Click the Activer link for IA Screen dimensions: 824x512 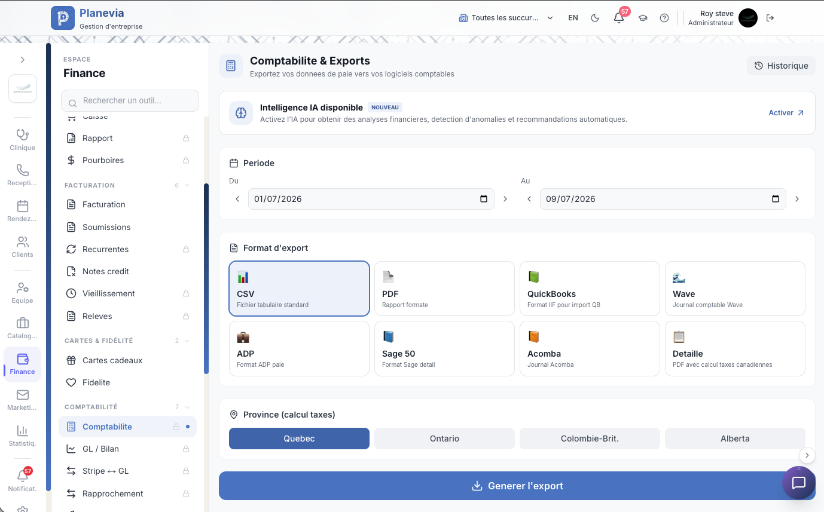[x=786, y=113]
